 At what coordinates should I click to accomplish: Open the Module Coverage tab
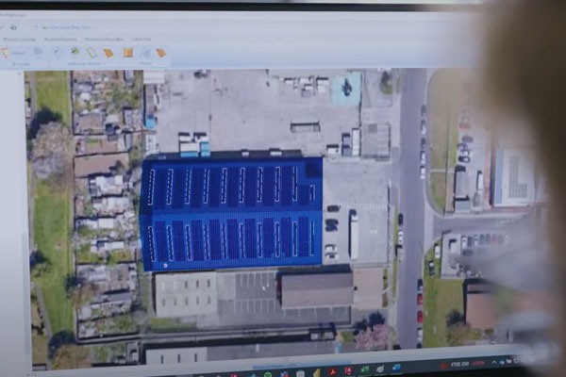20,39
